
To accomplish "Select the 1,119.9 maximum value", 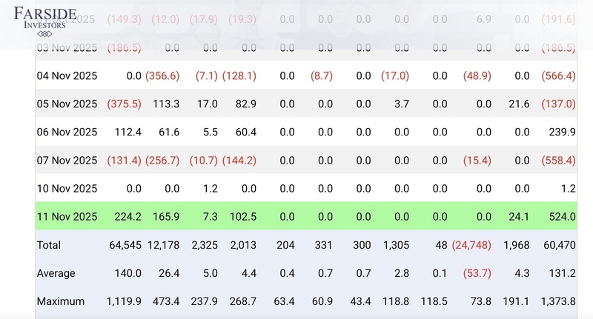I will 124,302.
